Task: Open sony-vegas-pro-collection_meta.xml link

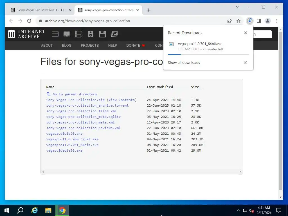Action: (x=80, y=122)
